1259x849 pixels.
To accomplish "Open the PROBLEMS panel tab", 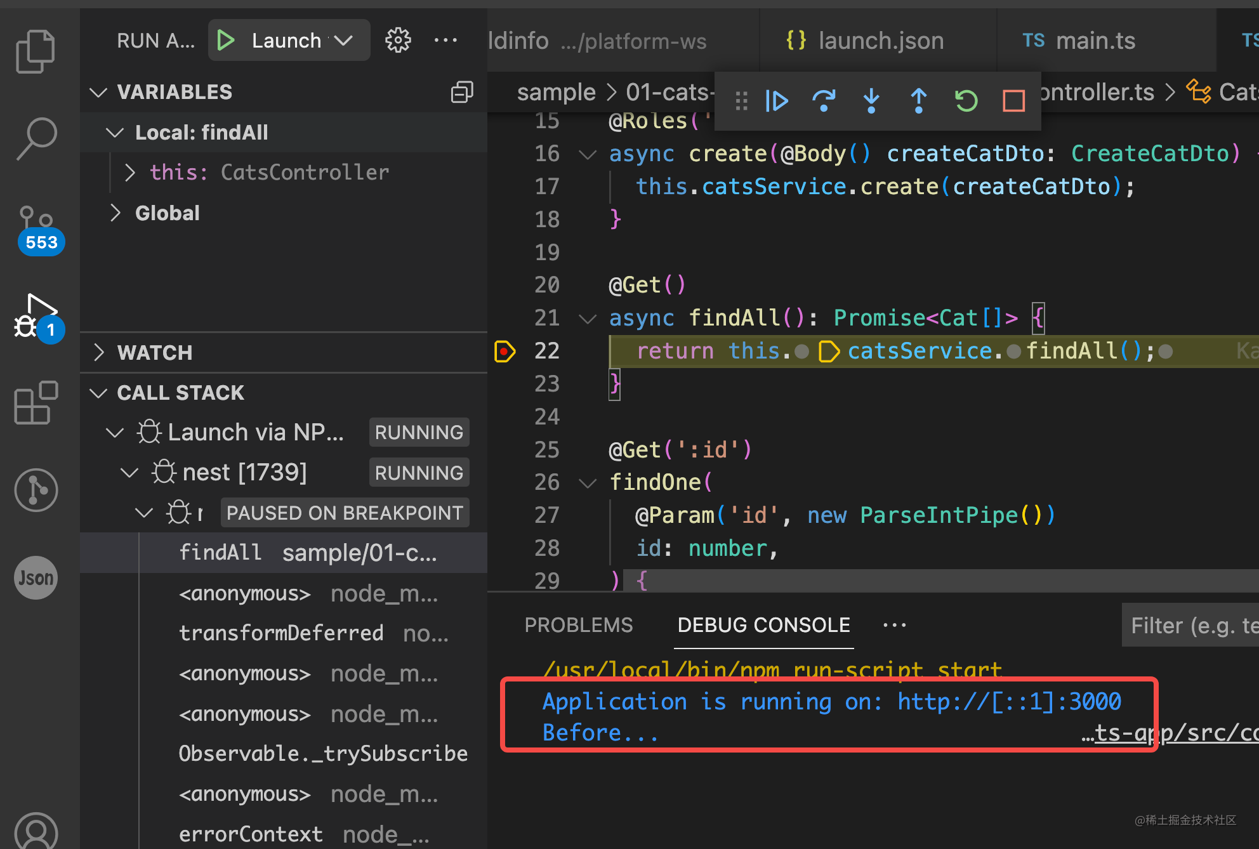I will (579, 626).
